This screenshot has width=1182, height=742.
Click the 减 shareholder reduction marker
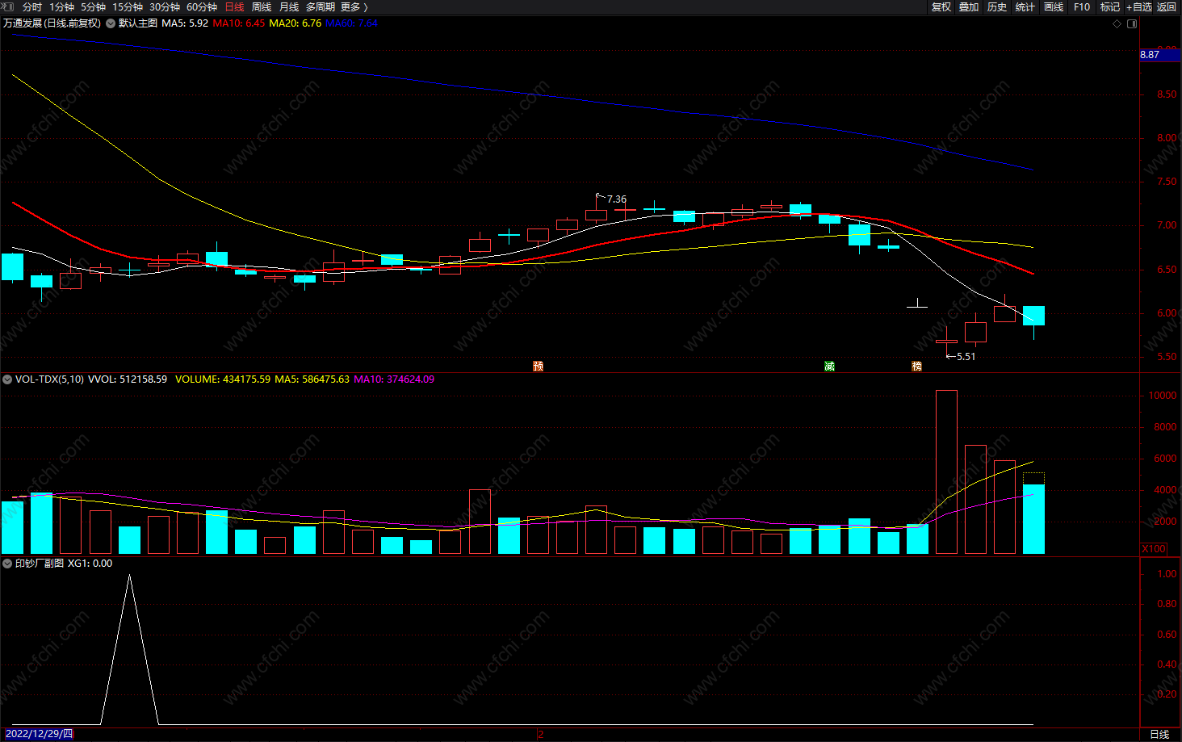(x=829, y=366)
